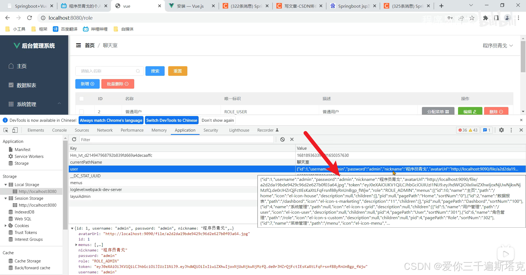Collapse the 系统管理 sidebar menu
The height and width of the screenshot is (275, 526).
[59, 104]
